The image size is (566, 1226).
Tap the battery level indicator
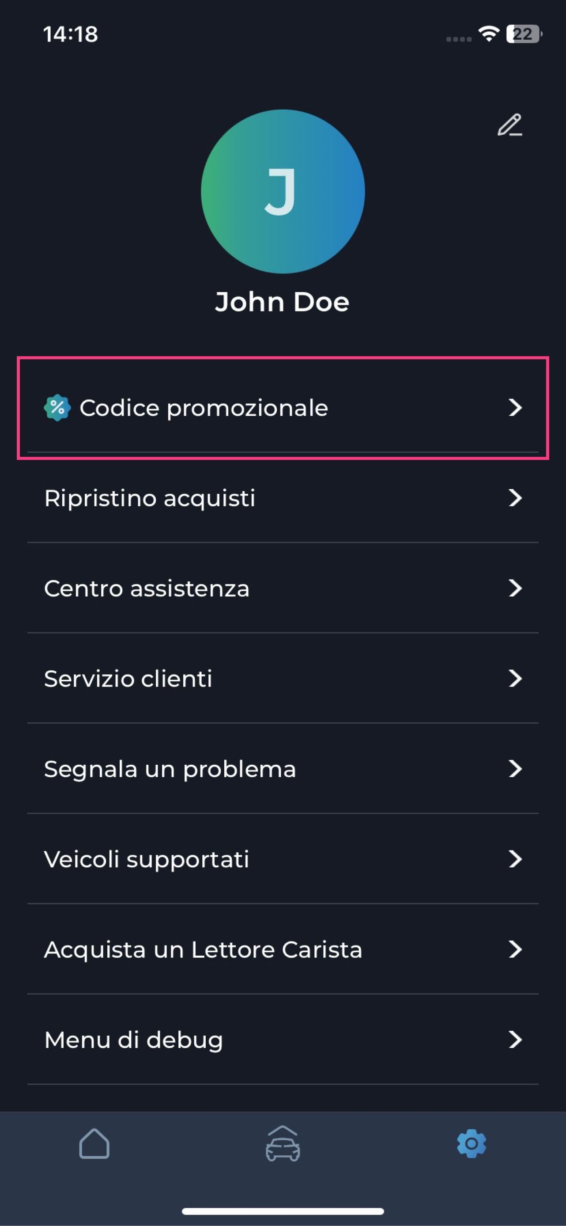pyautogui.click(x=524, y=34)
